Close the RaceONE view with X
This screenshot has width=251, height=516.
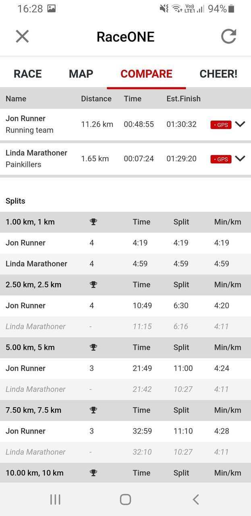pos(22,37)
